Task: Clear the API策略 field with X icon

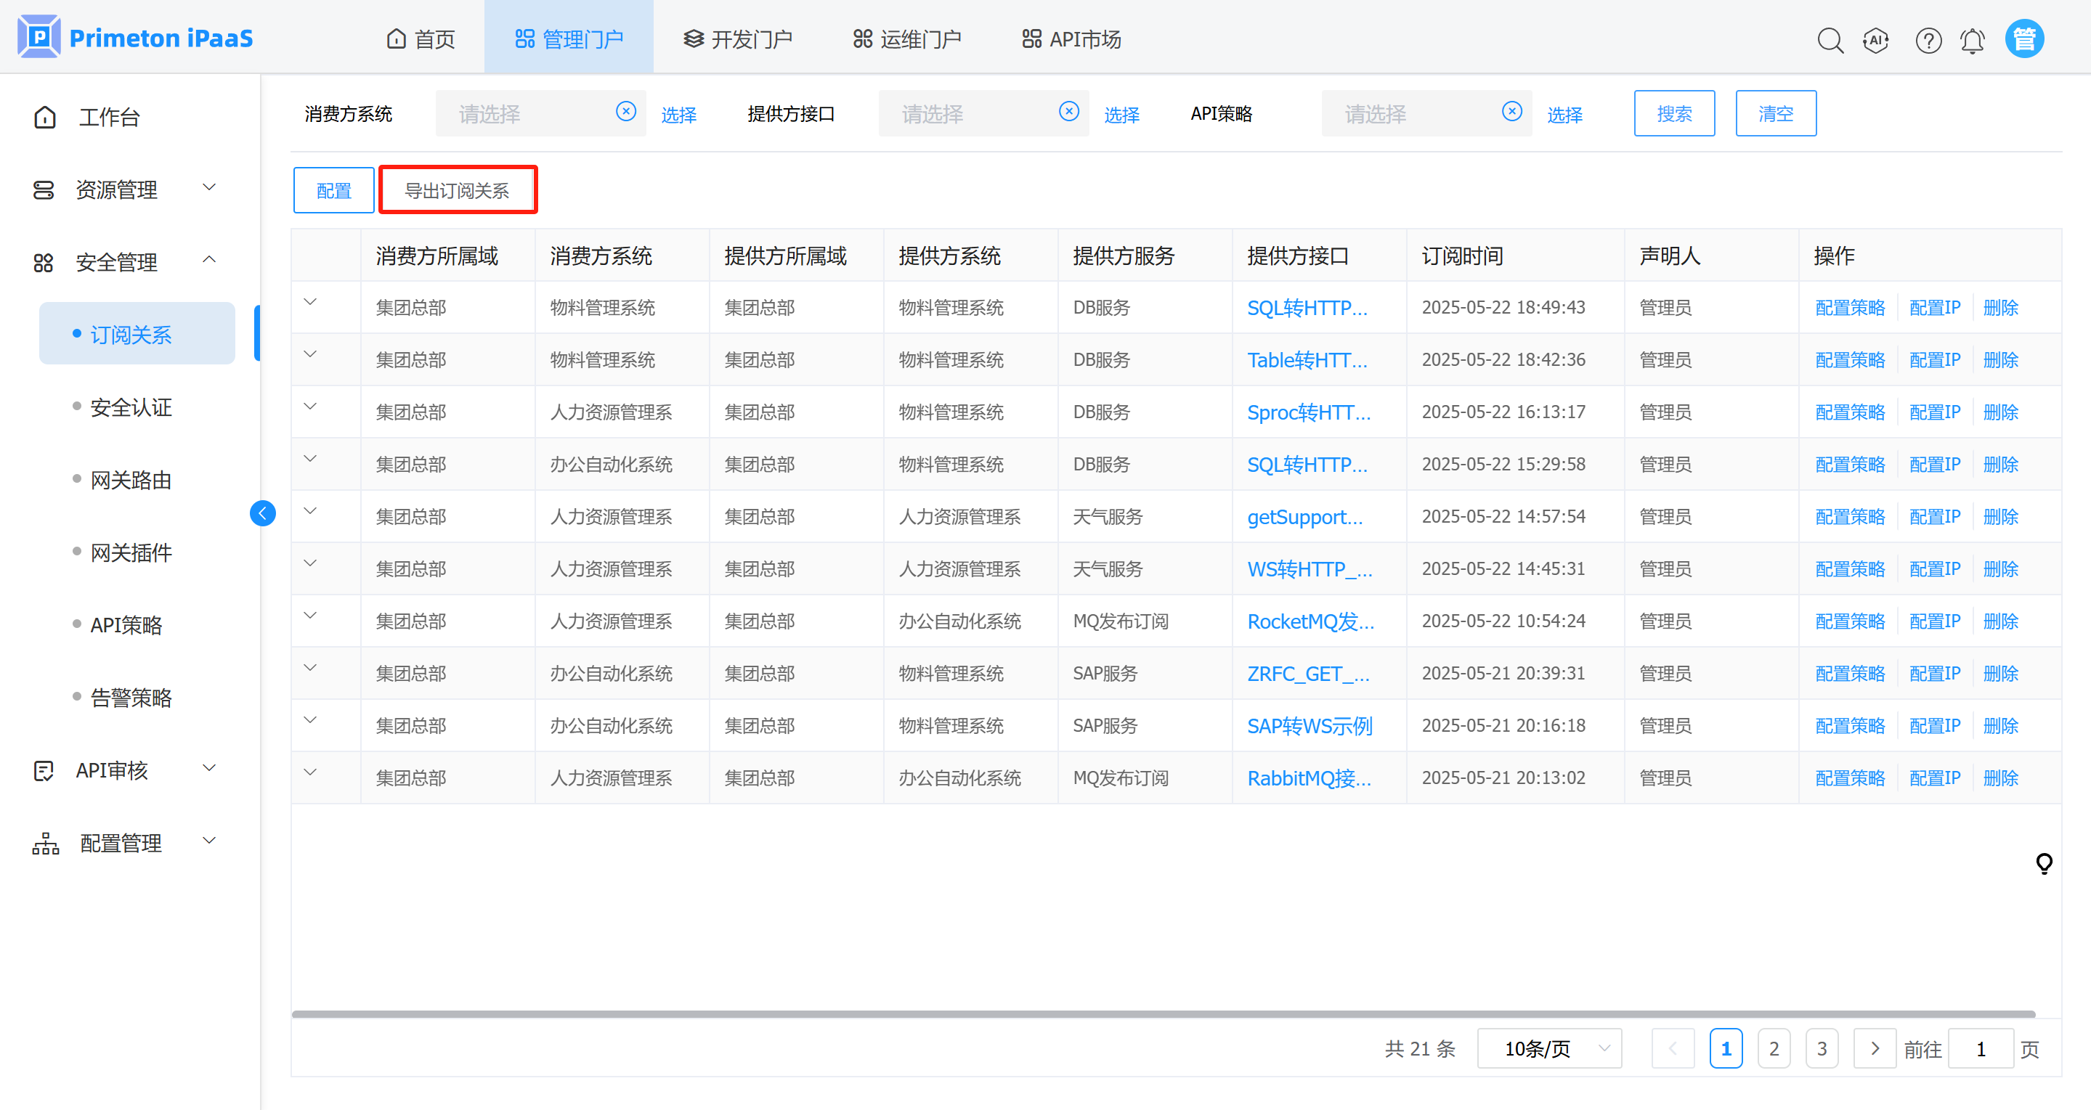Action: click(1511, 112)
